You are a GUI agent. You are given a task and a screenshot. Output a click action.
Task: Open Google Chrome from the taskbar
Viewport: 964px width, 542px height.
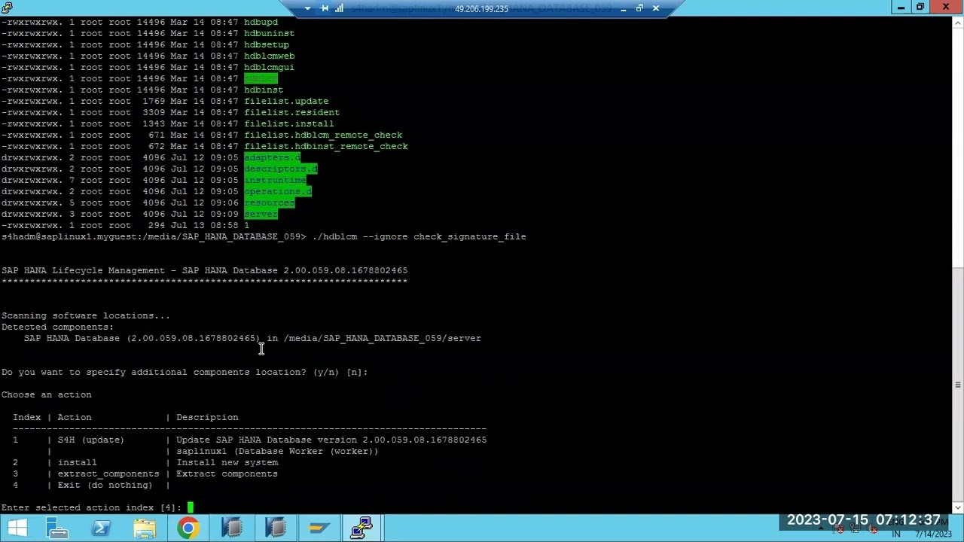tap(188, 528)
